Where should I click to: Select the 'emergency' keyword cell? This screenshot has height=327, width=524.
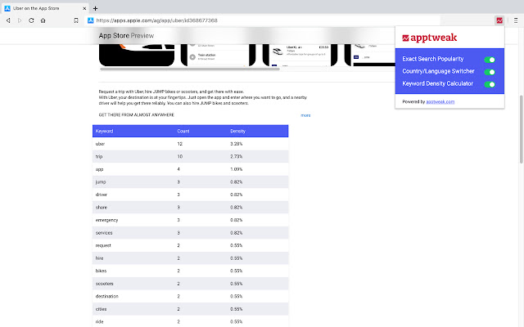click(106, 220)
